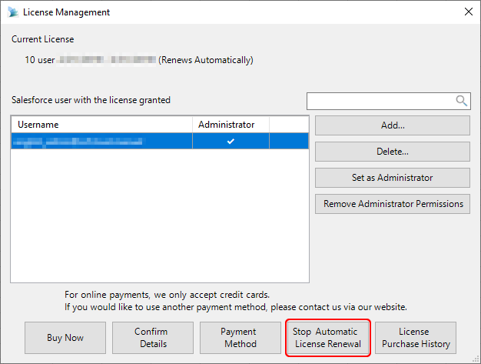The width and height of the screenshot is (481, 364).
Task: Click Remove Administrator Permissions button
Action: pos(393,204)
